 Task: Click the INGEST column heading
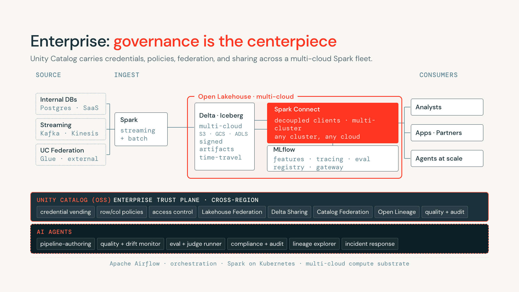pyautogui.click(x=127, y=75)
